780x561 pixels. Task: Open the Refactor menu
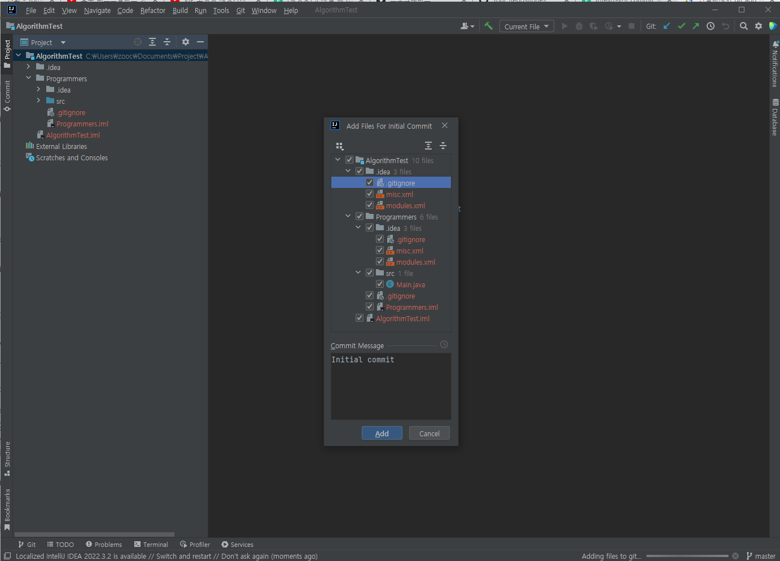[153, 10]
